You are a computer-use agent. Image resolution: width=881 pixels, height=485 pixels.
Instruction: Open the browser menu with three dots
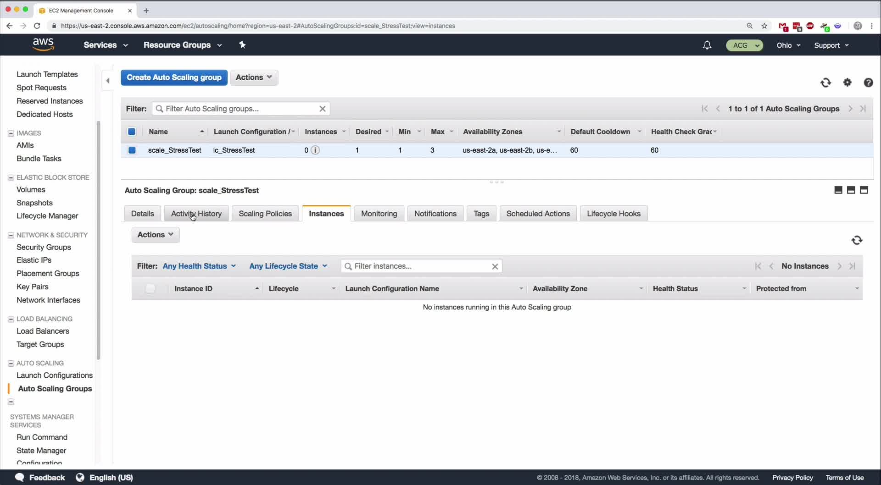[x=872, y=26]
